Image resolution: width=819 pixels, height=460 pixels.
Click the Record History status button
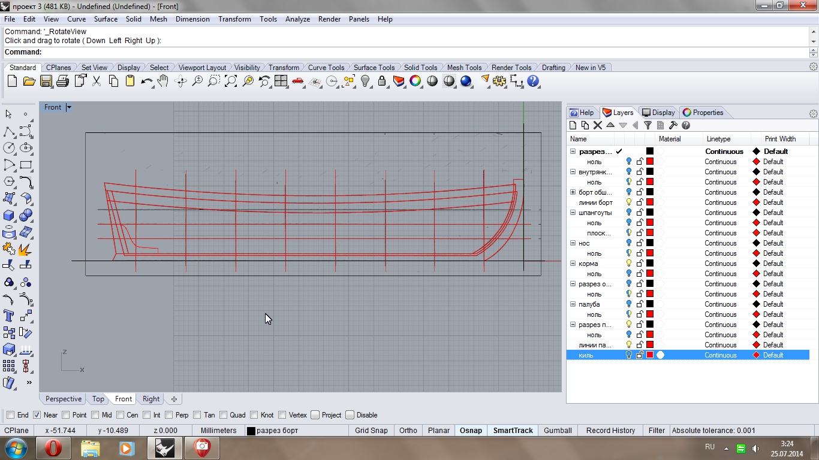610,431
